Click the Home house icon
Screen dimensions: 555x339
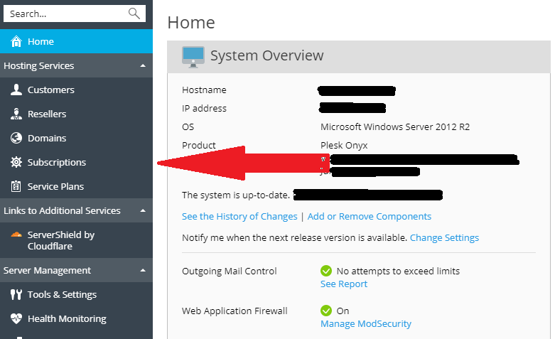coord(16,41)
